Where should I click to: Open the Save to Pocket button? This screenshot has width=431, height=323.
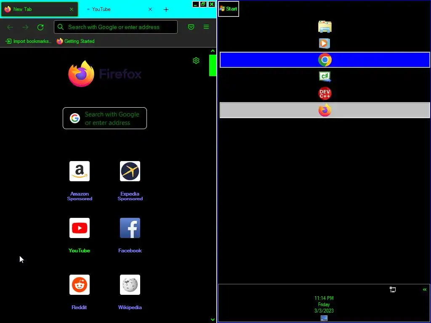tap(191, 27)
